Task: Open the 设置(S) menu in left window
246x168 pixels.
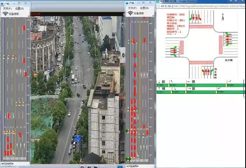Action: 19,8
